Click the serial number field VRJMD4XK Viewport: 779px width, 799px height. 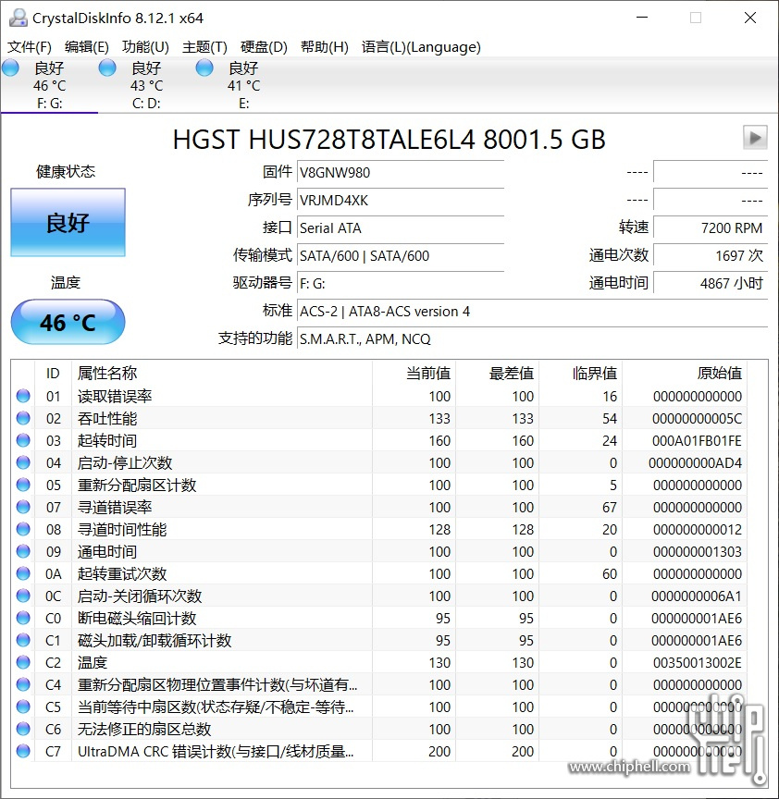(x=401, y=201)
